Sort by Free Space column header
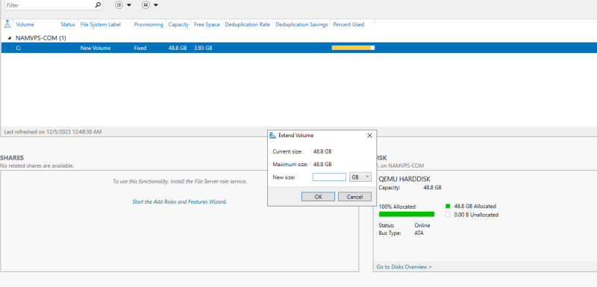This screenshot has width=597, height=287. [207, 25]
